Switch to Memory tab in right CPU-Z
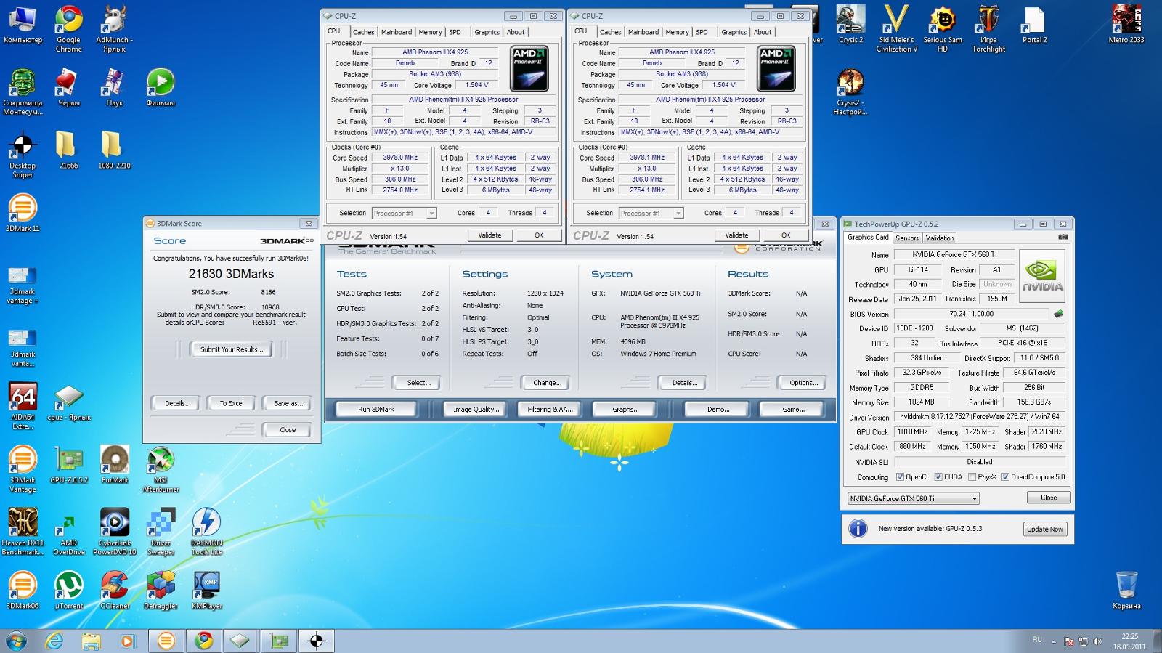This screenshot has width=1162, height=653. pos(677,32)
